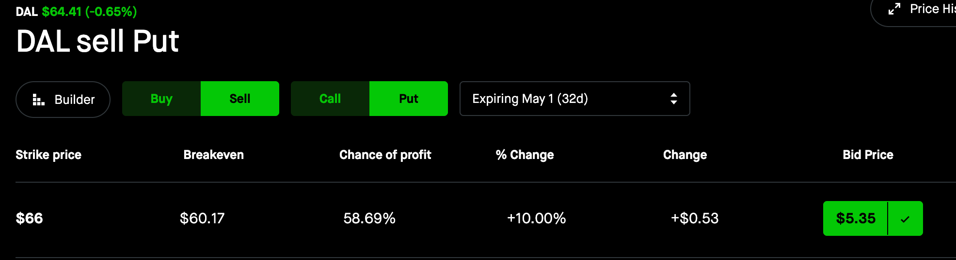
Task: Click the Strike price column header
Action: 48,155
